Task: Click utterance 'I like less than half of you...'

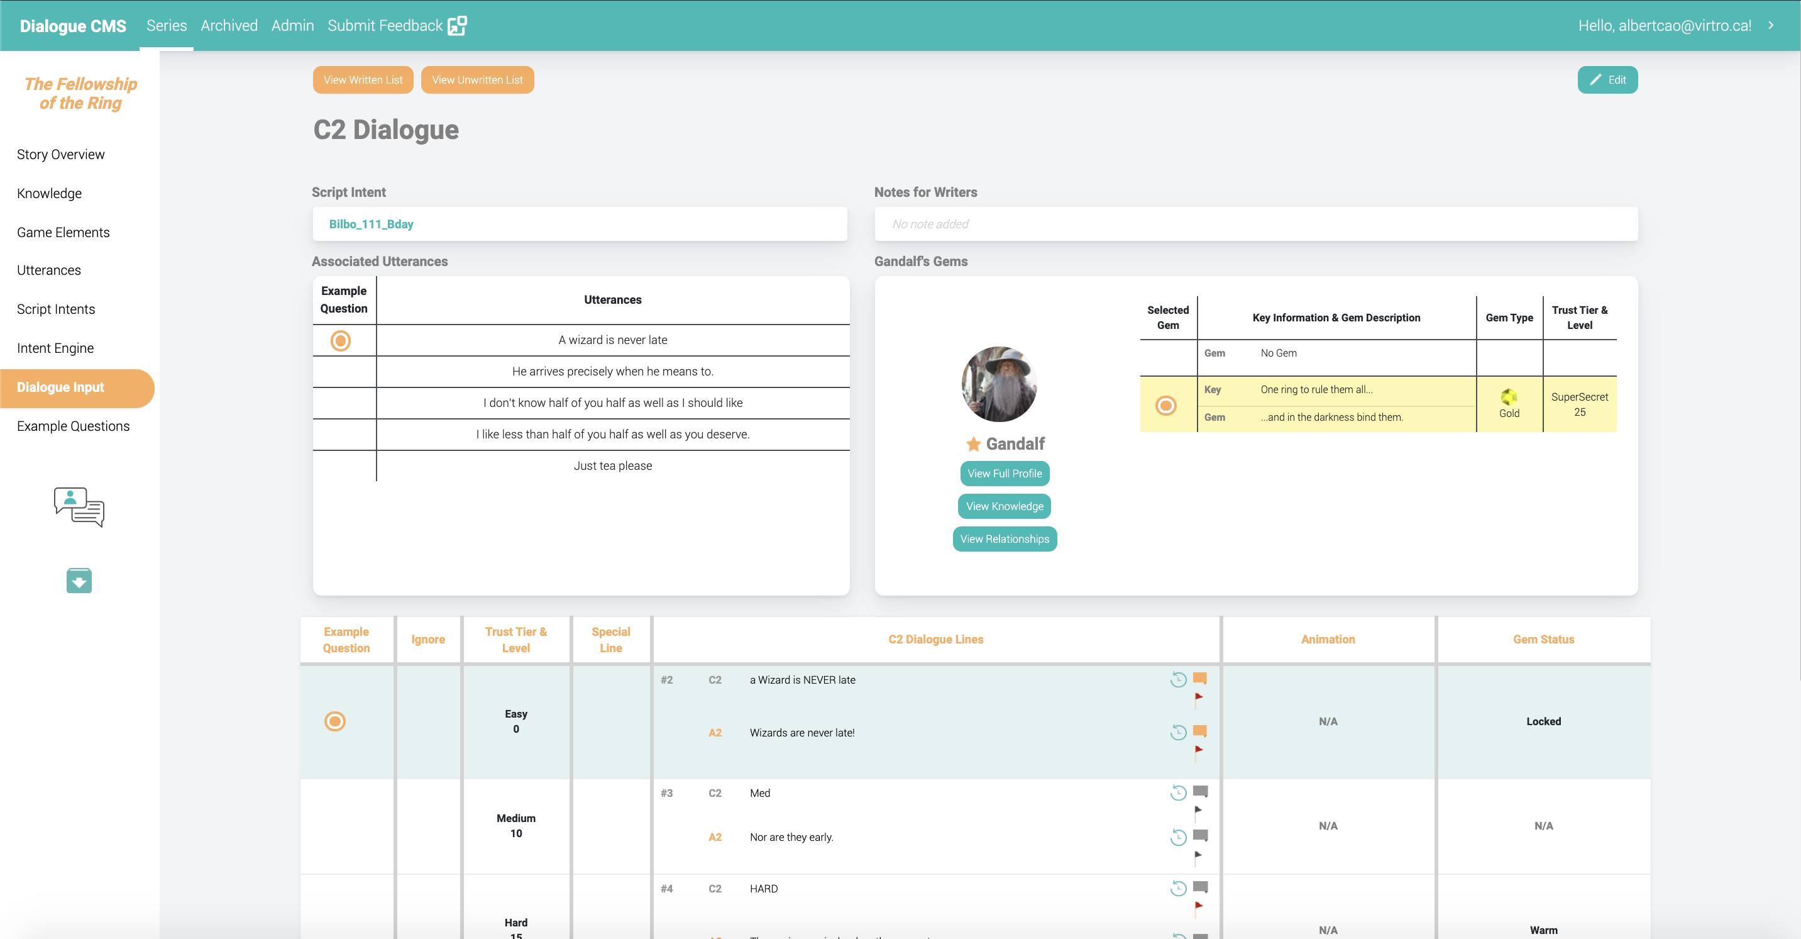Action: [x=612, y=435]
